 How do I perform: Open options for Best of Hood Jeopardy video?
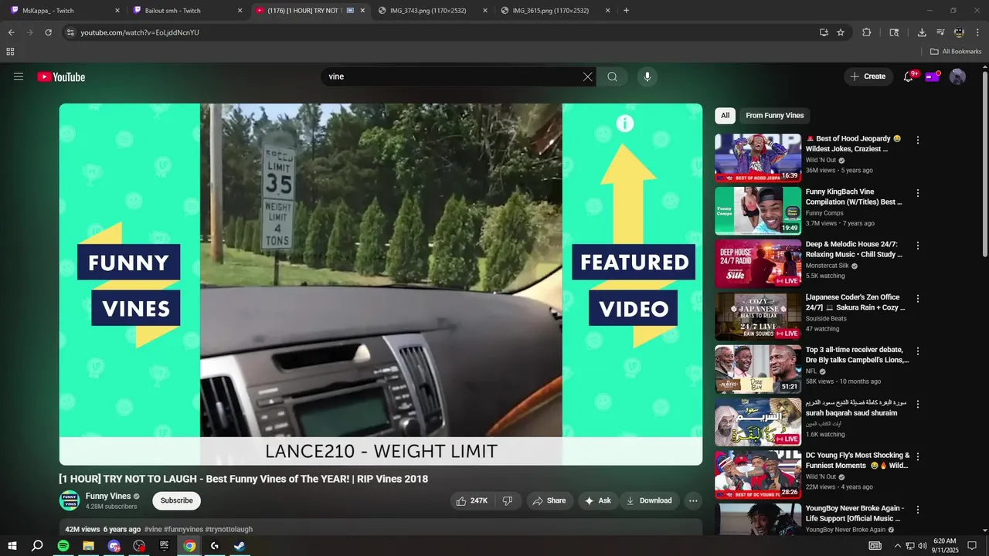point(918,141)
